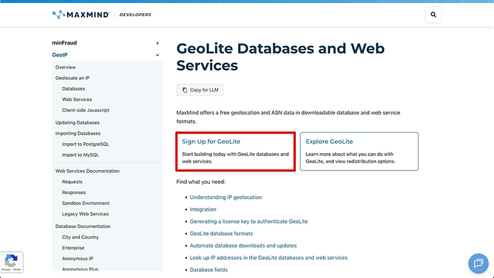
Task: Open the chat support bubble icon
Action: click(x=478, y=263)
